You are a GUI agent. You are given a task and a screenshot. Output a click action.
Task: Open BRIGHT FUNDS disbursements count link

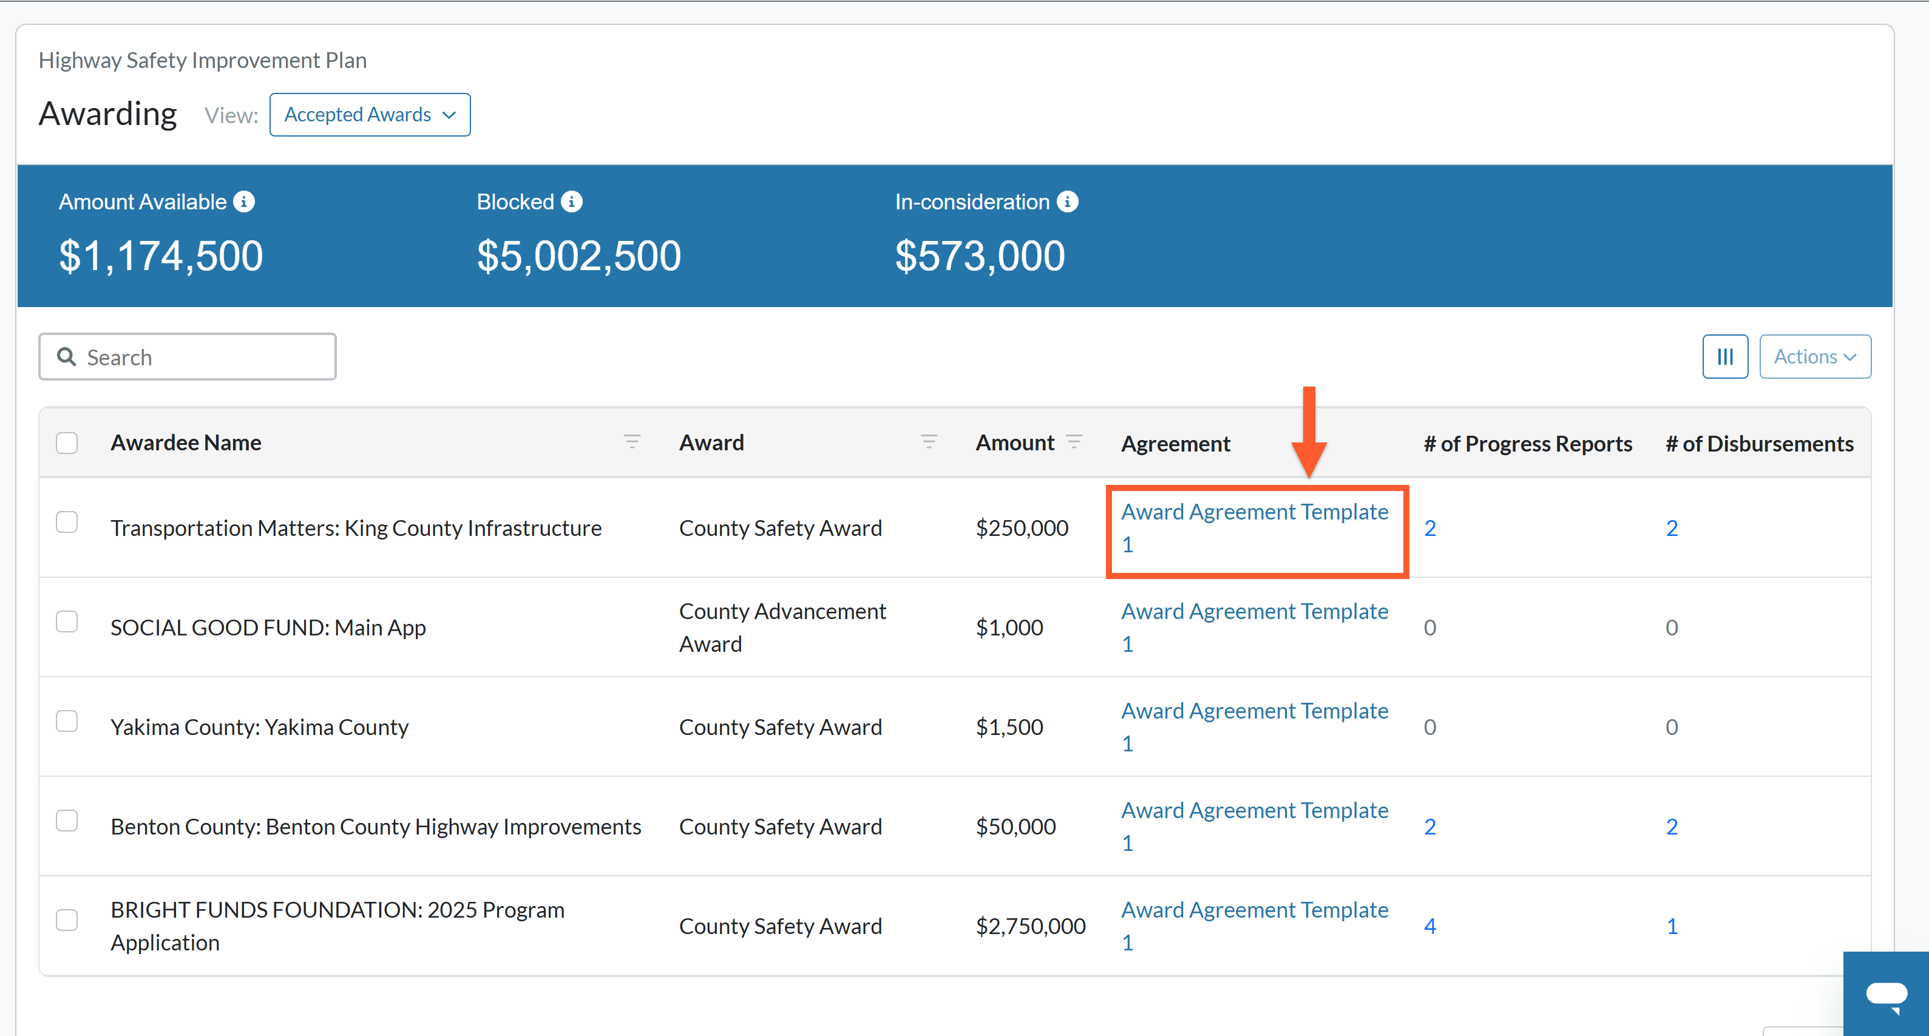(1672, 926)
